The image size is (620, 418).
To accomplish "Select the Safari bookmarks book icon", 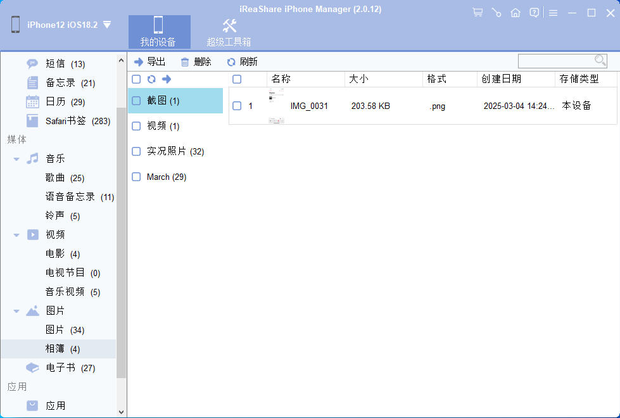I will [x=32, y=120].
